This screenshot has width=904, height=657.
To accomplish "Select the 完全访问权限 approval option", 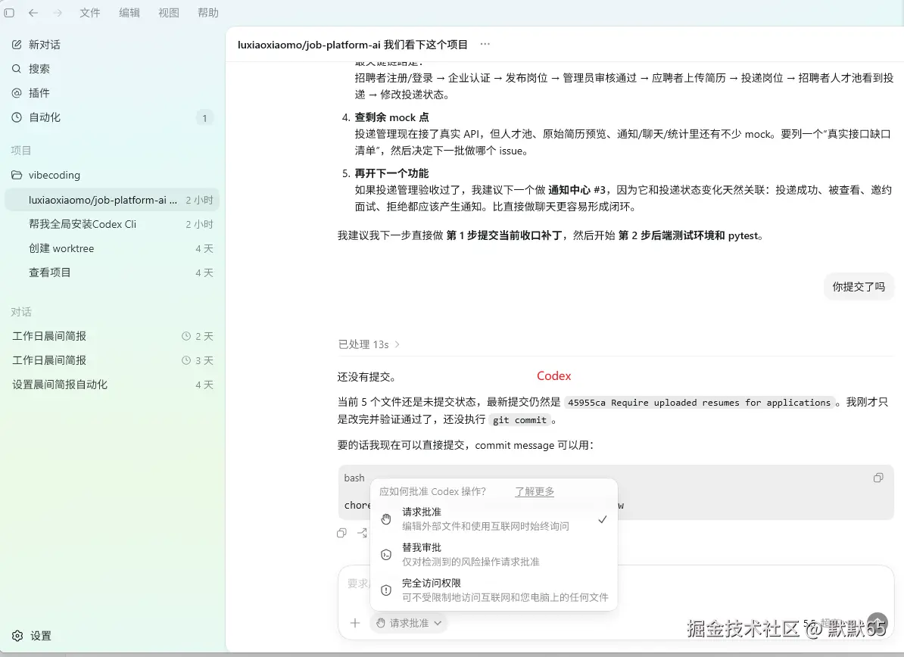I will point(494,590).
